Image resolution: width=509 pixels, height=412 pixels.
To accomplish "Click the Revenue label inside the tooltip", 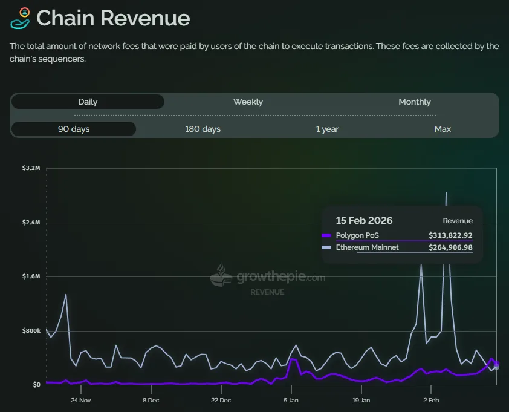I will [458, 220].
